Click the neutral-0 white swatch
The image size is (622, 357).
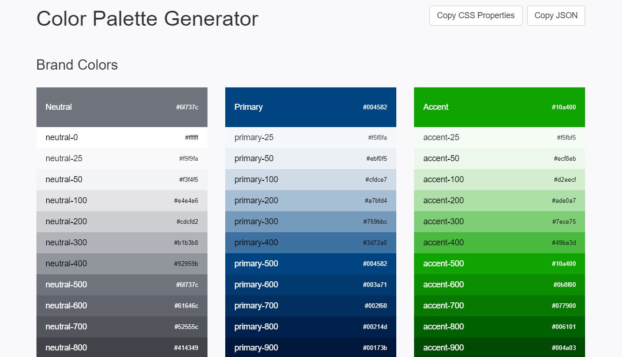click(122, 137)
